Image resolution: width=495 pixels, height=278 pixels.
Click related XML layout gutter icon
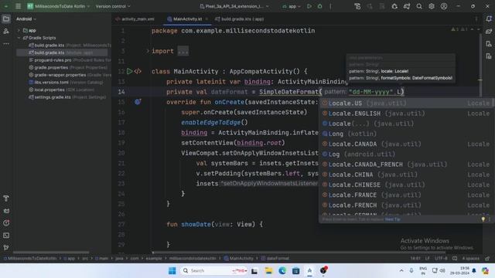[138, 71]
